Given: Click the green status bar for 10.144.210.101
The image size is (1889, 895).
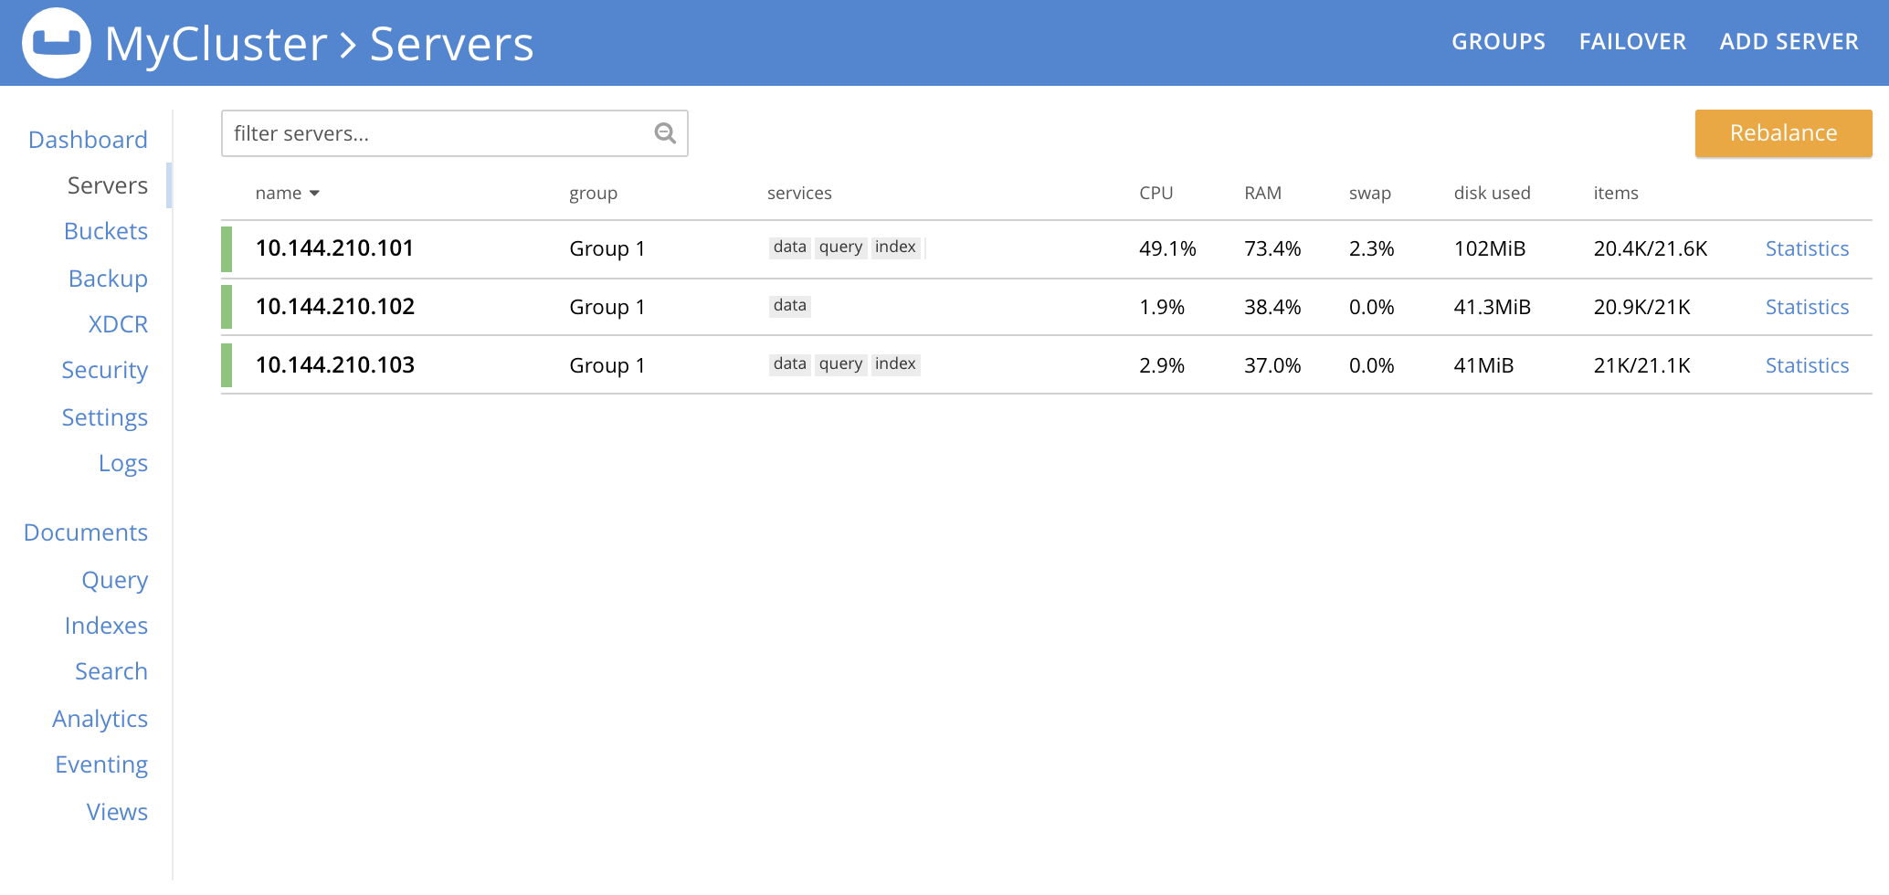Looking at the screenshot, I should 227,248.
